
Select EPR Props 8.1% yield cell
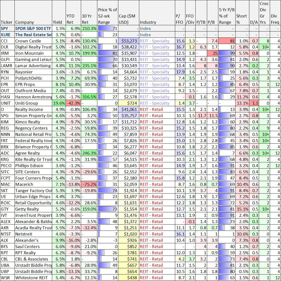click(x=59, y=84)
